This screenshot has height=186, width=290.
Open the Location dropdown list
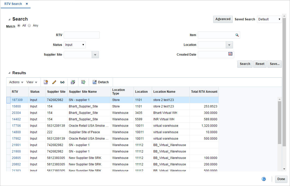coord(229,45)
